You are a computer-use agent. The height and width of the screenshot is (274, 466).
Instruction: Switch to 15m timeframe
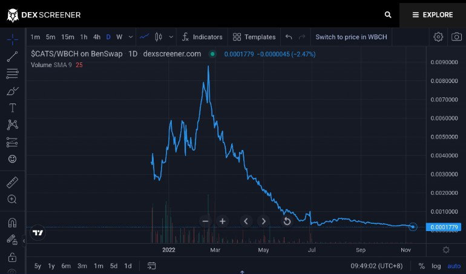[67, 37]
